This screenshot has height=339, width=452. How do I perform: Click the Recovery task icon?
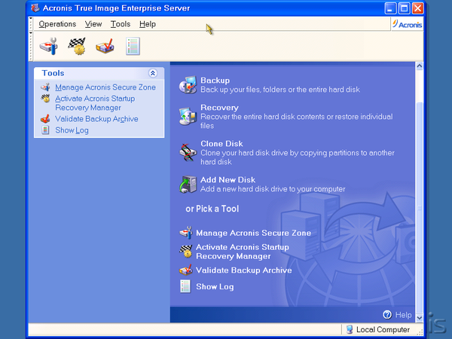click(188, 116)
